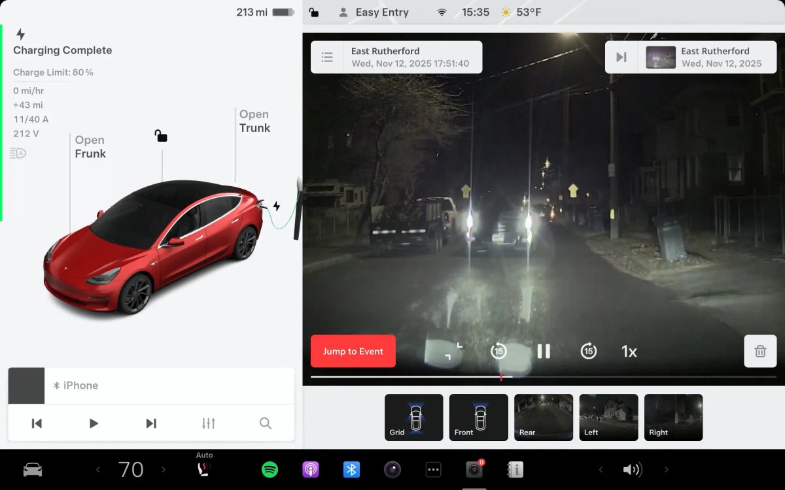Screen dimensions: 785x490
Task: Toggle the car lock icon above the vehicle
Action: point(161,136)
